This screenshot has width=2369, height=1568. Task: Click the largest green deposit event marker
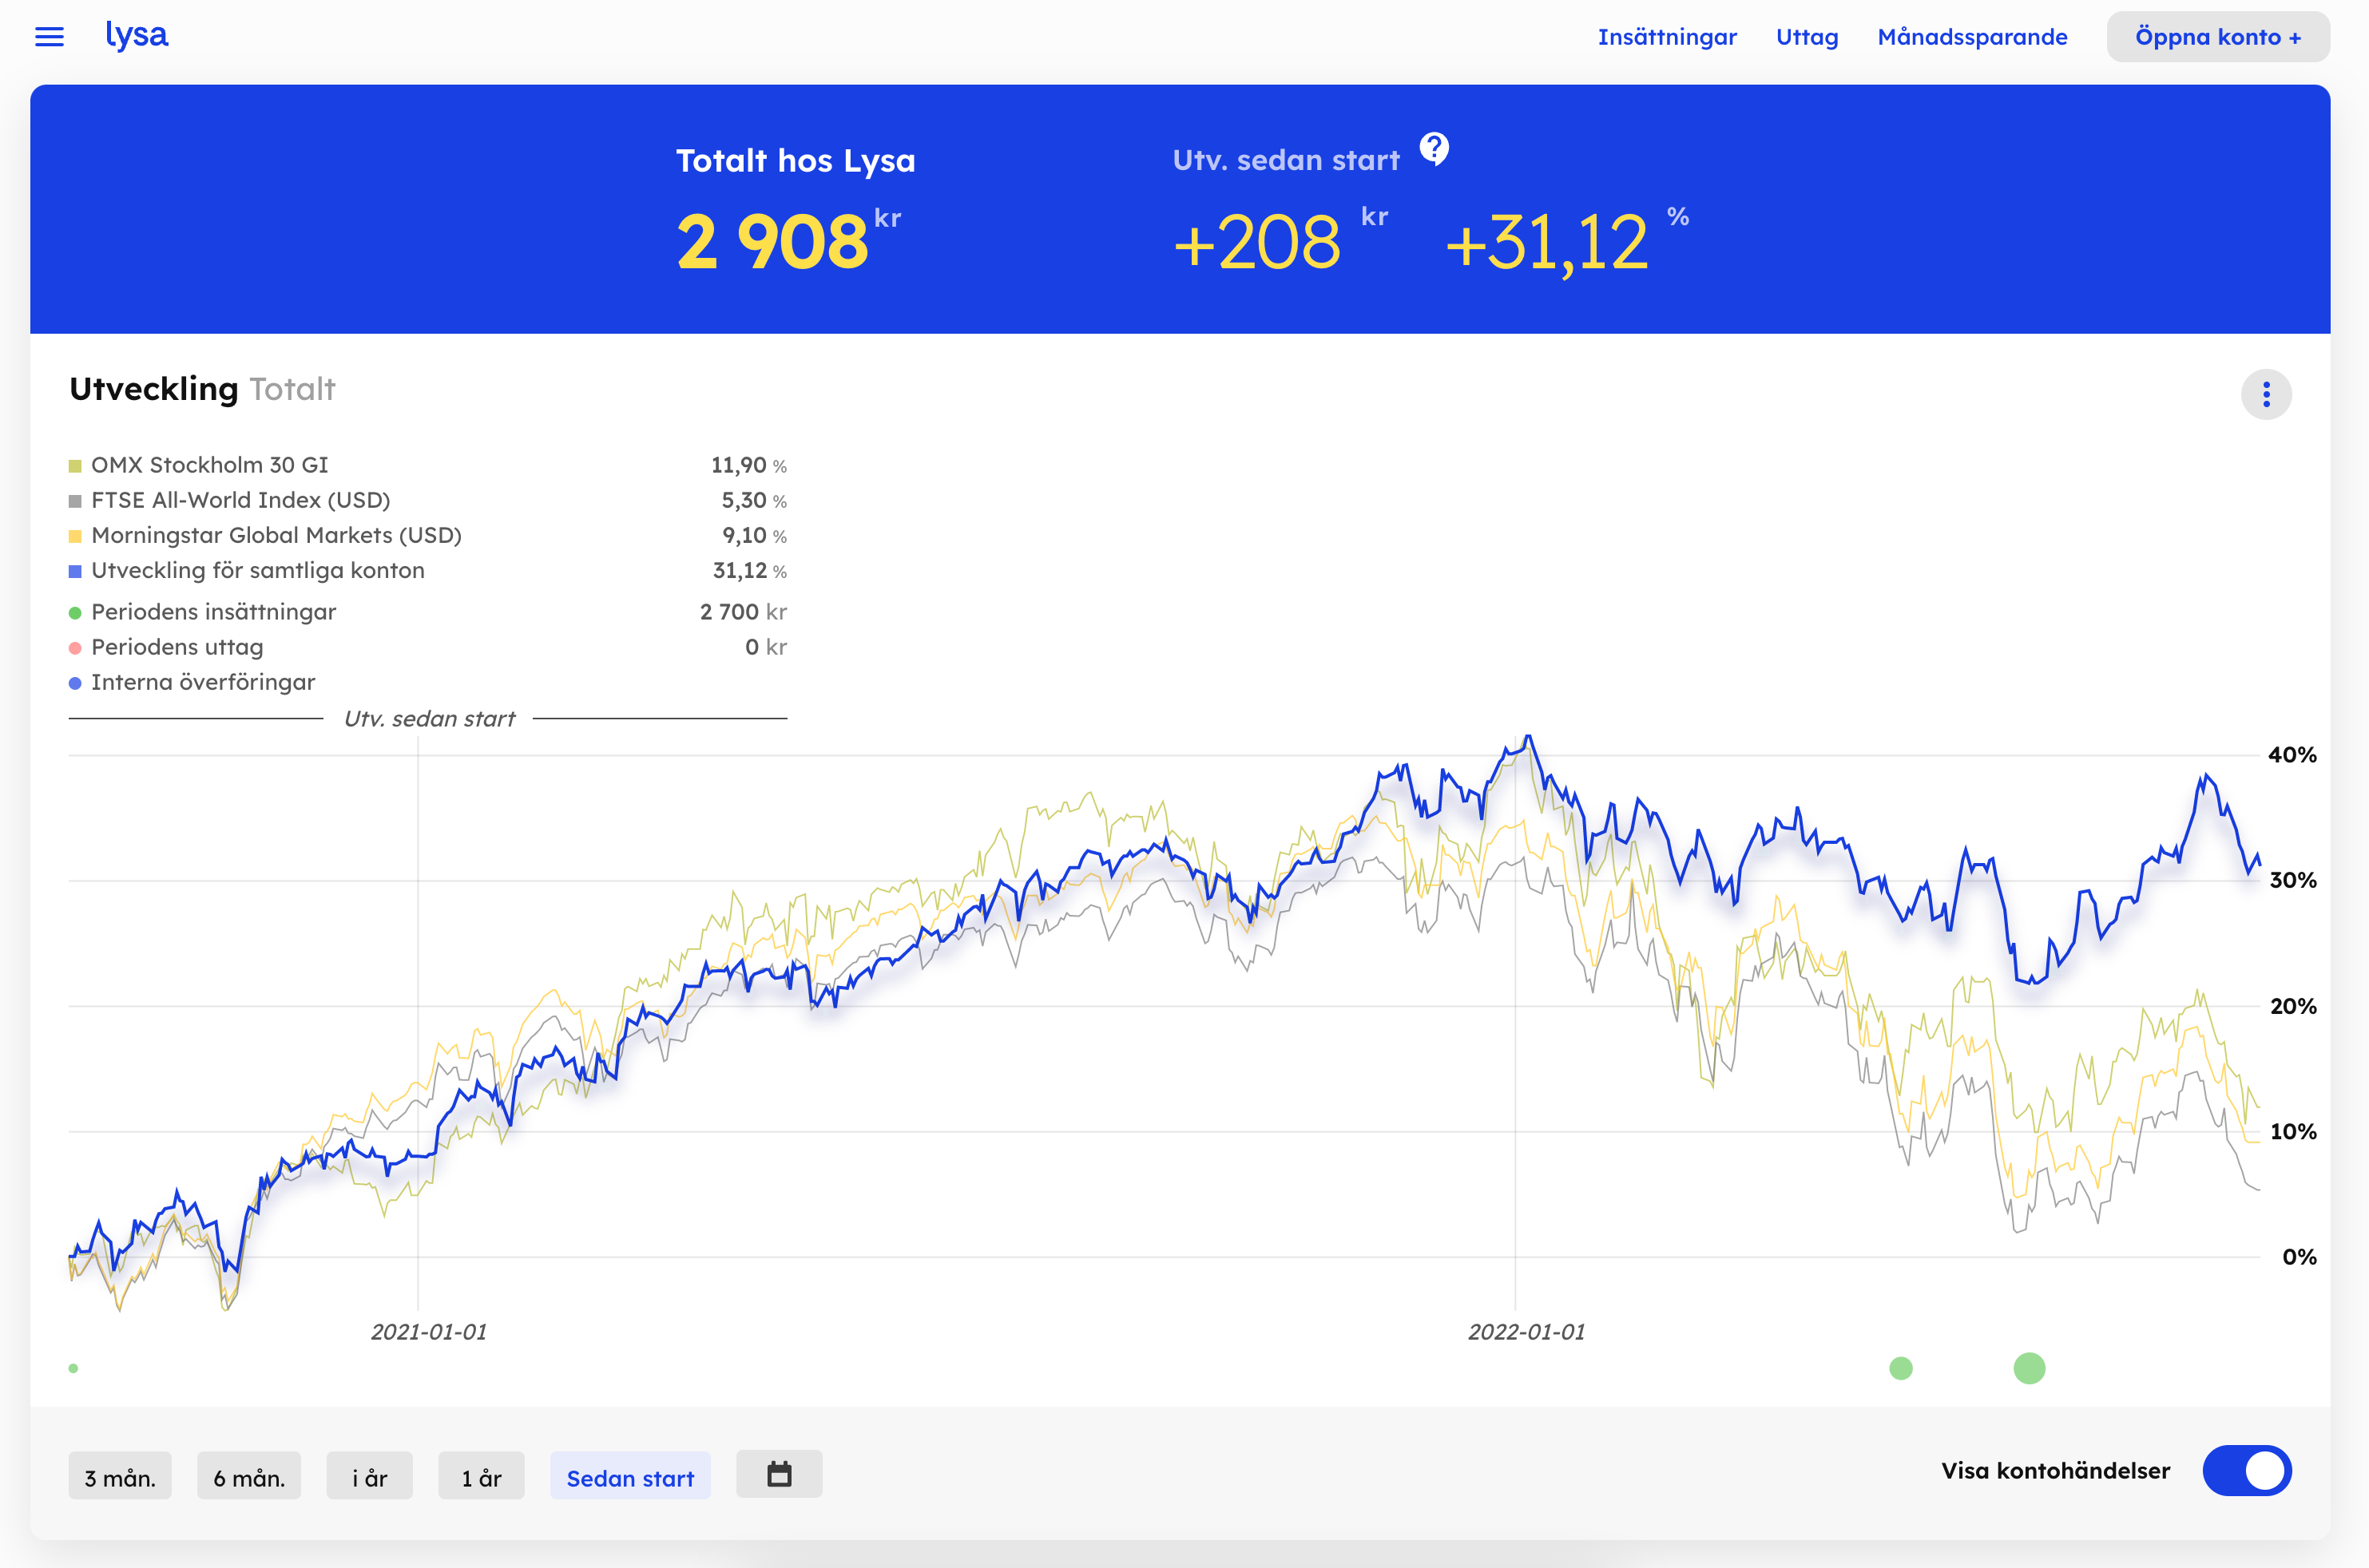coord(2029,1368)
